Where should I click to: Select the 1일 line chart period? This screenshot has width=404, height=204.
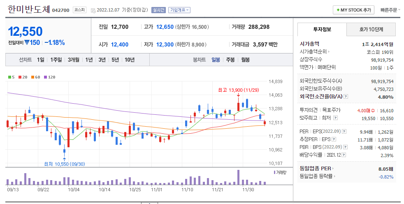pos(40,60)
